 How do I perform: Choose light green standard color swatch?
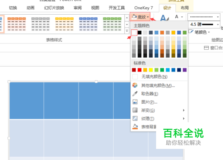[x=157, y=70]
